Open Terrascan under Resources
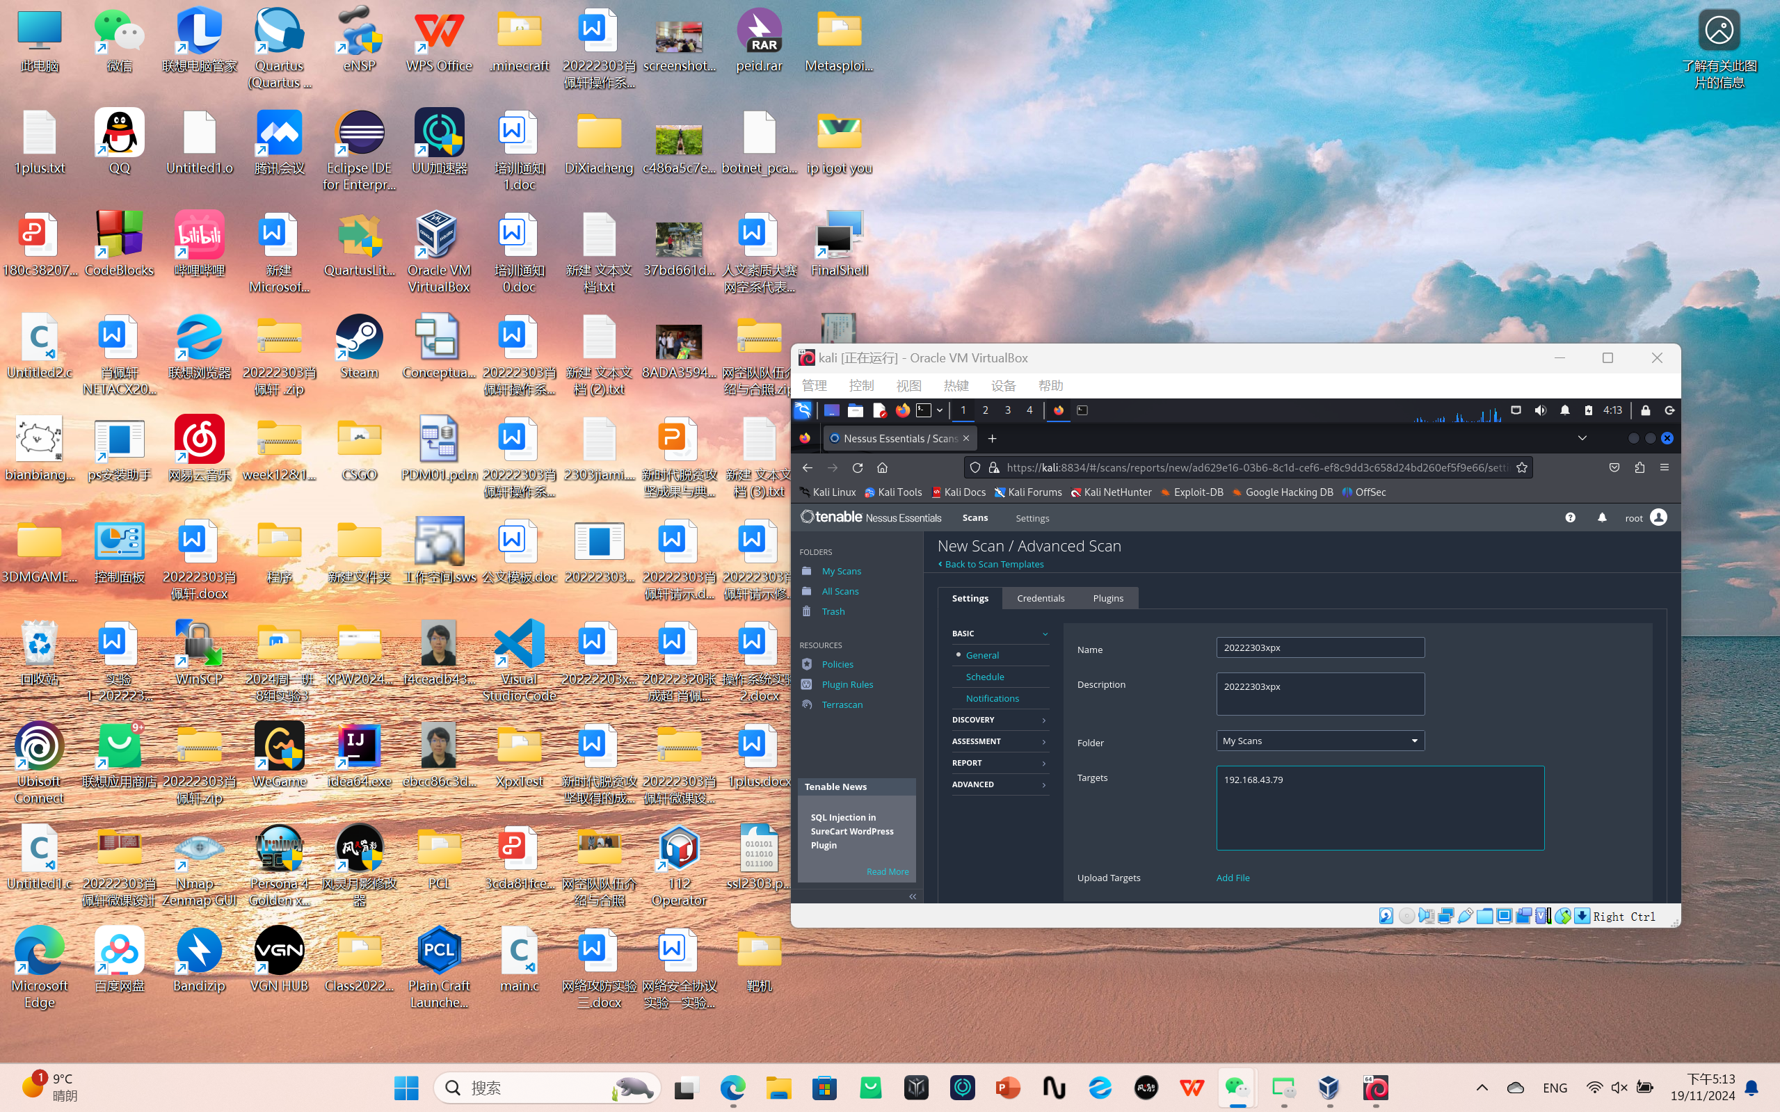 842,704
